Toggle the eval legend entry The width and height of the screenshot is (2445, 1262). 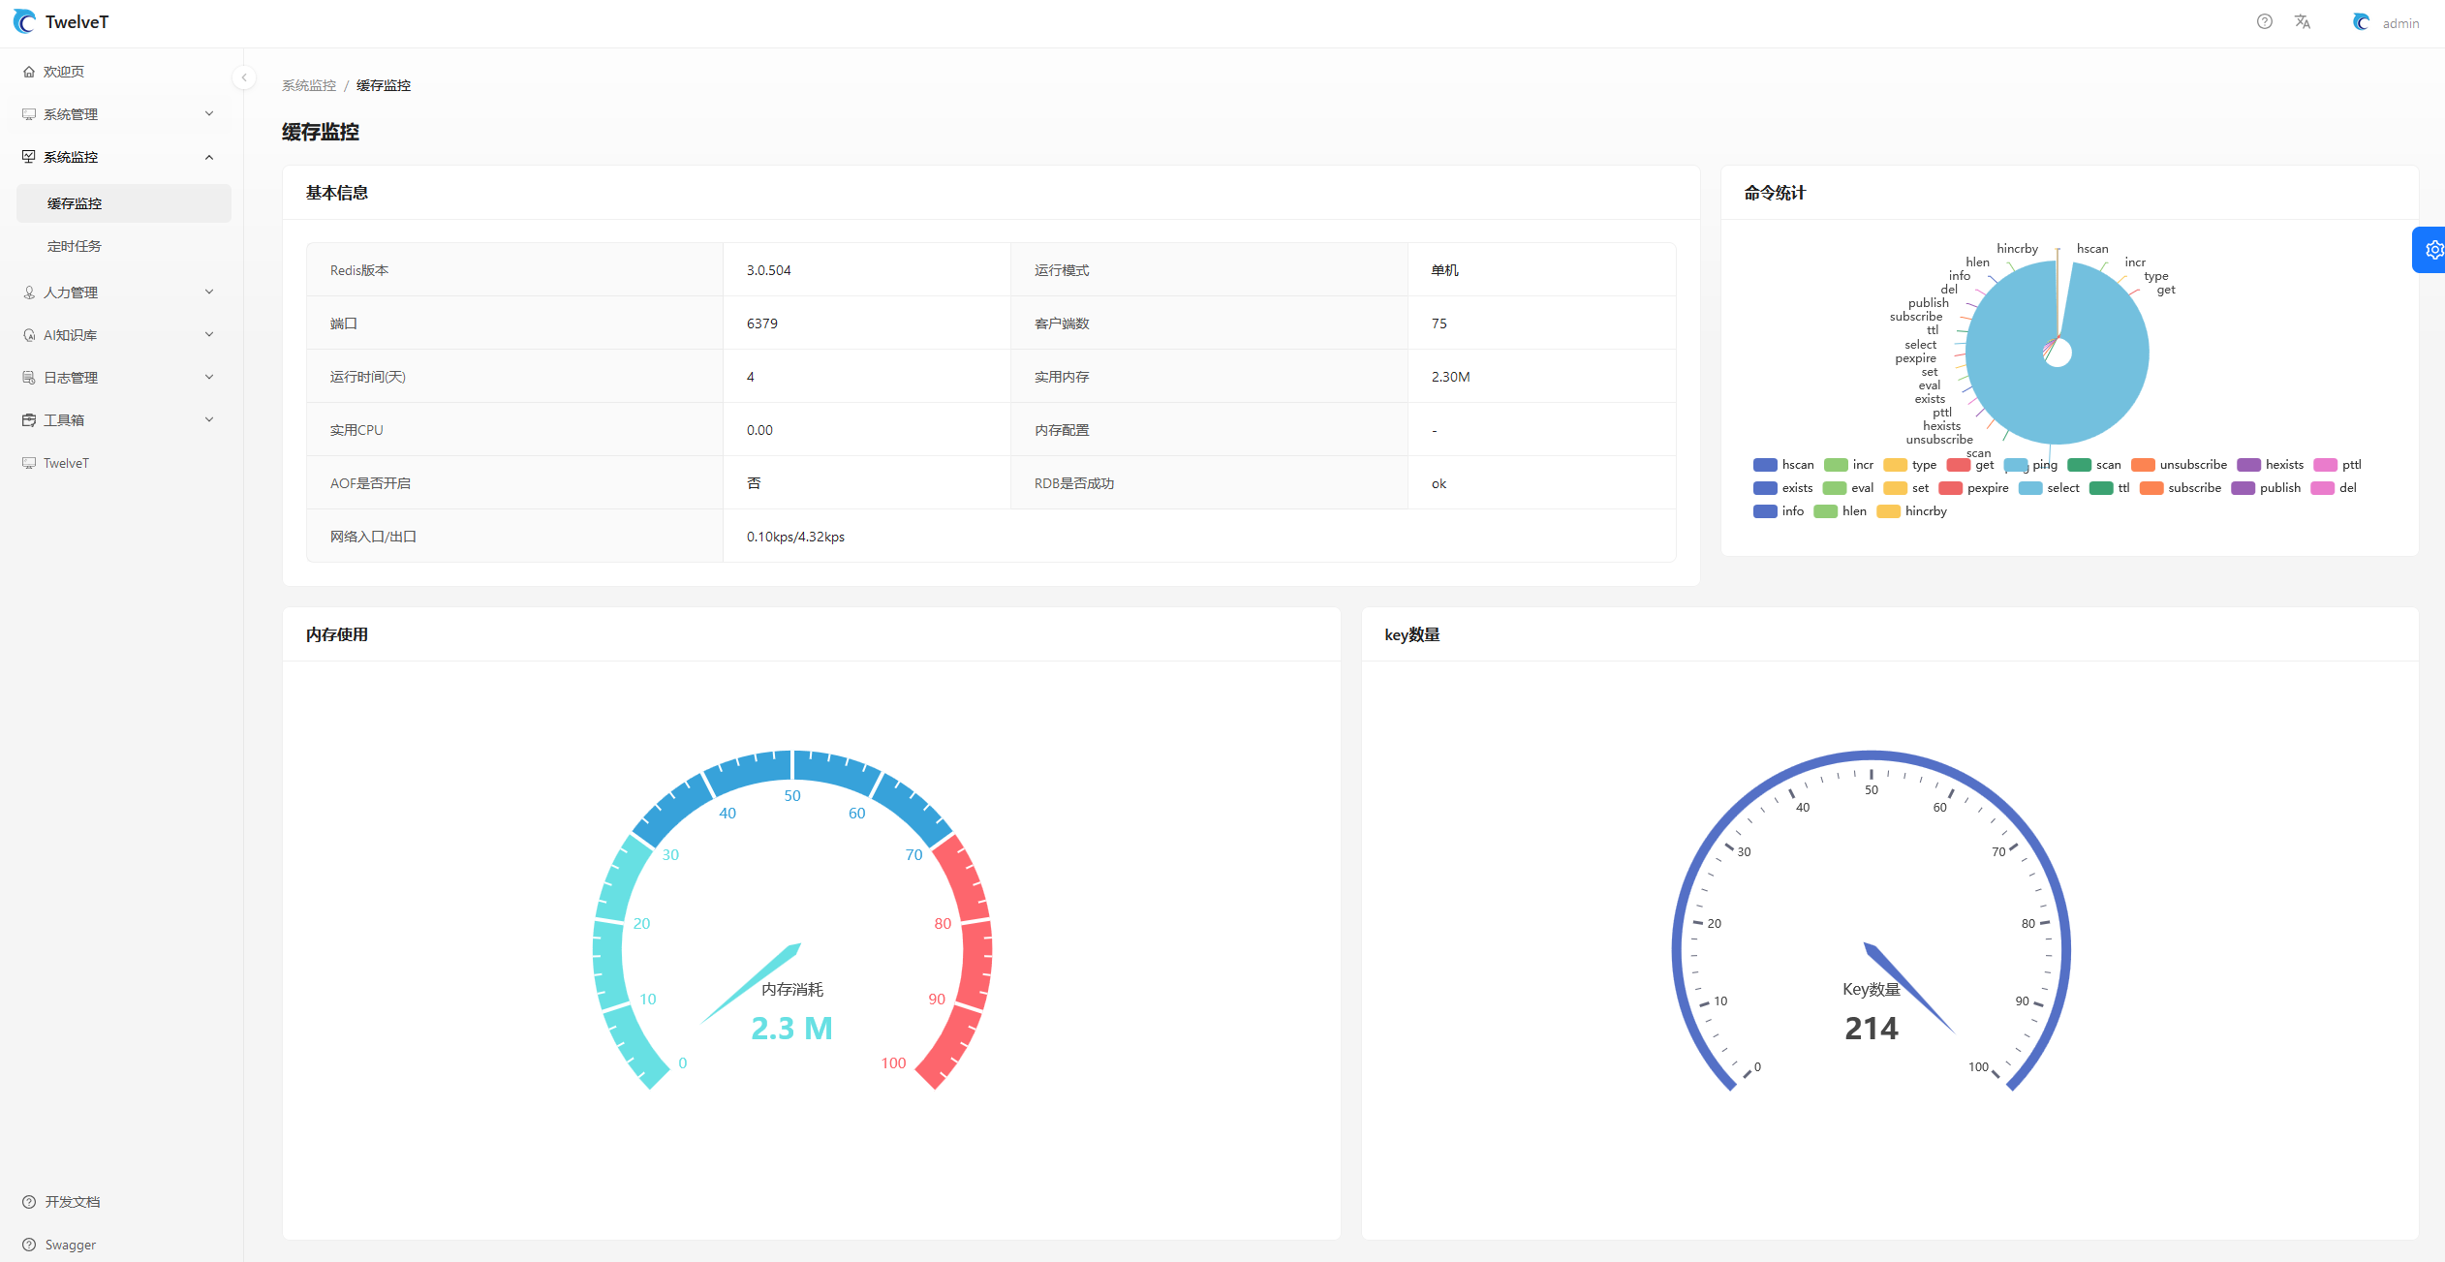(1848, 488)
